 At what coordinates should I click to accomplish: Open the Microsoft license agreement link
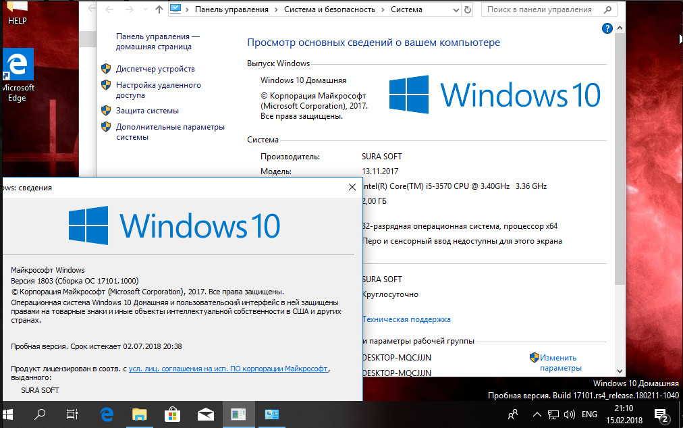pos(228,369)
